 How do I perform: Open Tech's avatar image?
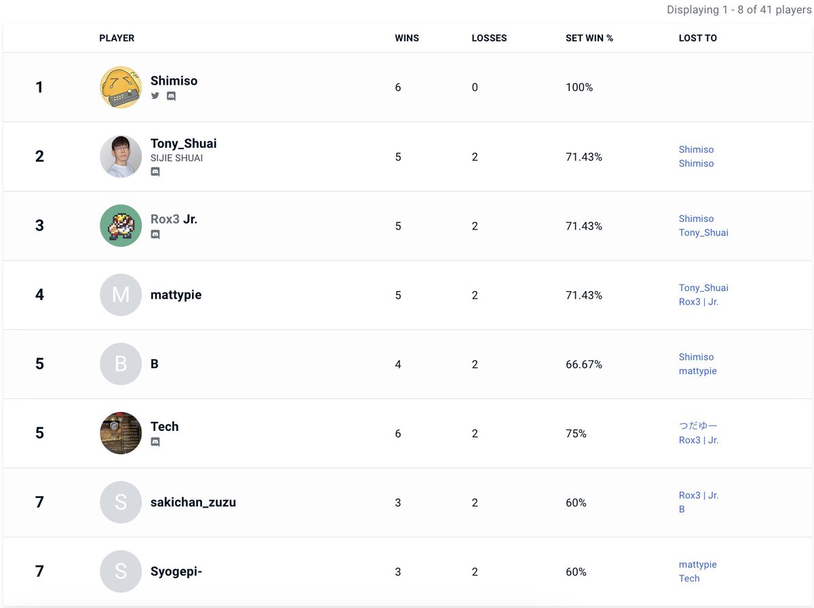(x=121, y=433)
